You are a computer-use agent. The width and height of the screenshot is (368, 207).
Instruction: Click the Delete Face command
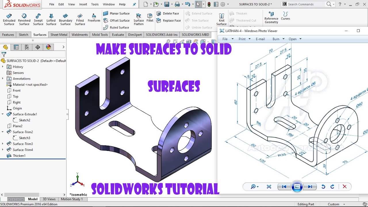(168, 14)
